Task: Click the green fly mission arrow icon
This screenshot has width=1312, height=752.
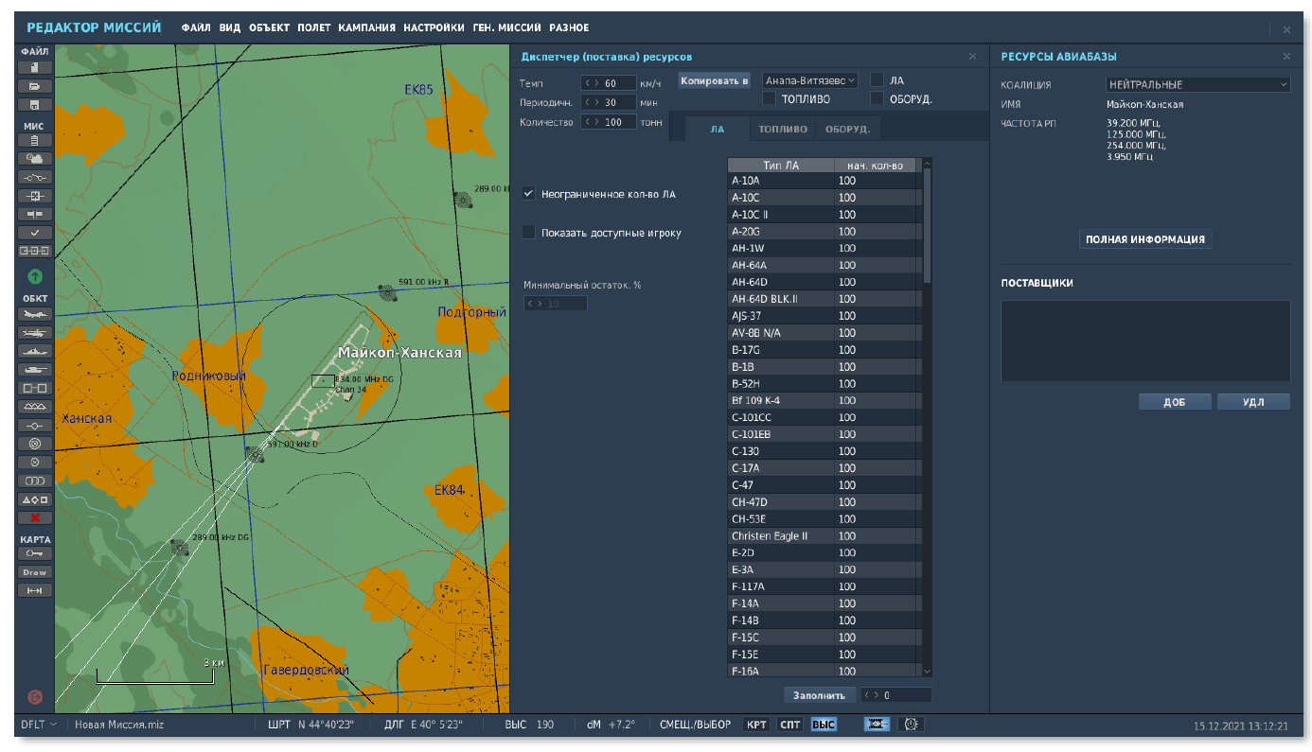Action: point(35,276)
